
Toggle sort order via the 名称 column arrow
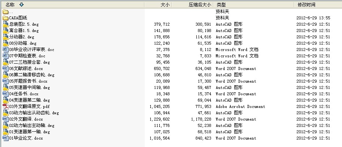click(21, 4)
